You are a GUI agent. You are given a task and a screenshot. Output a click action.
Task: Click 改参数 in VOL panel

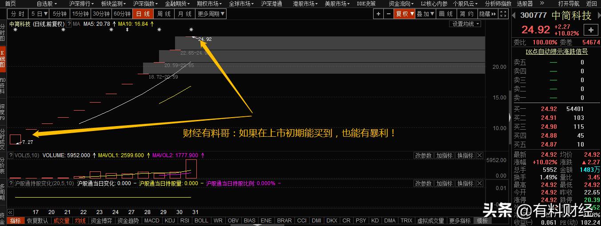423,155
